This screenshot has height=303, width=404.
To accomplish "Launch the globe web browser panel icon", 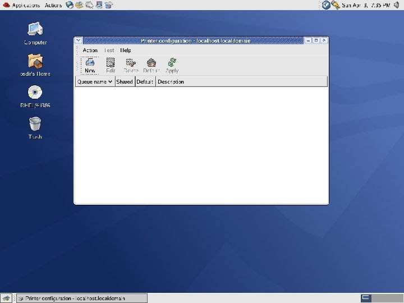I will (70, 5).
